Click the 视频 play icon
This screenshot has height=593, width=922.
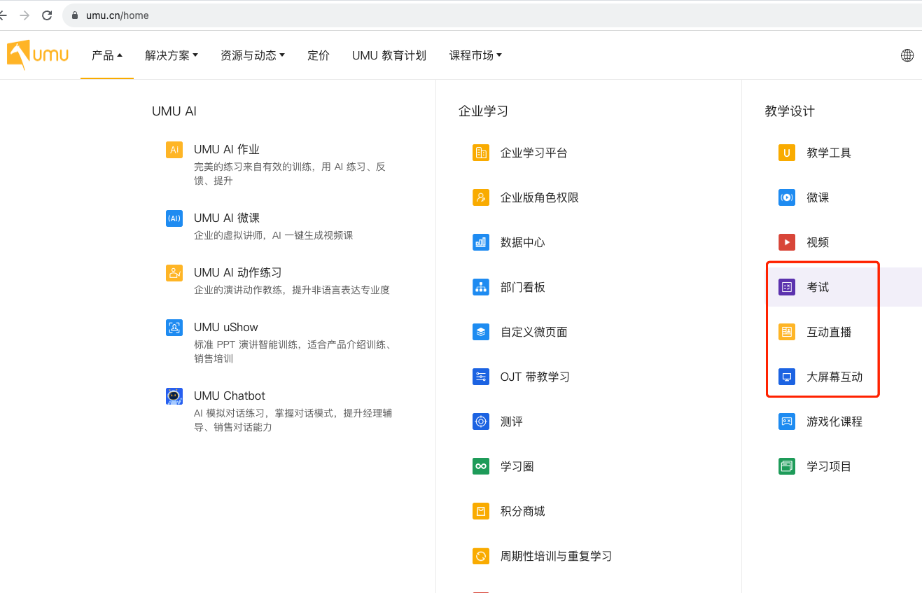click(x=787, y=242)
